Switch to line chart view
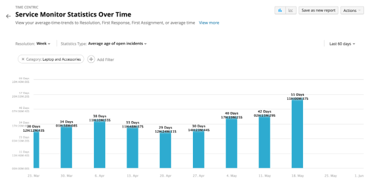The image size is (375, 186). [291, 10]
